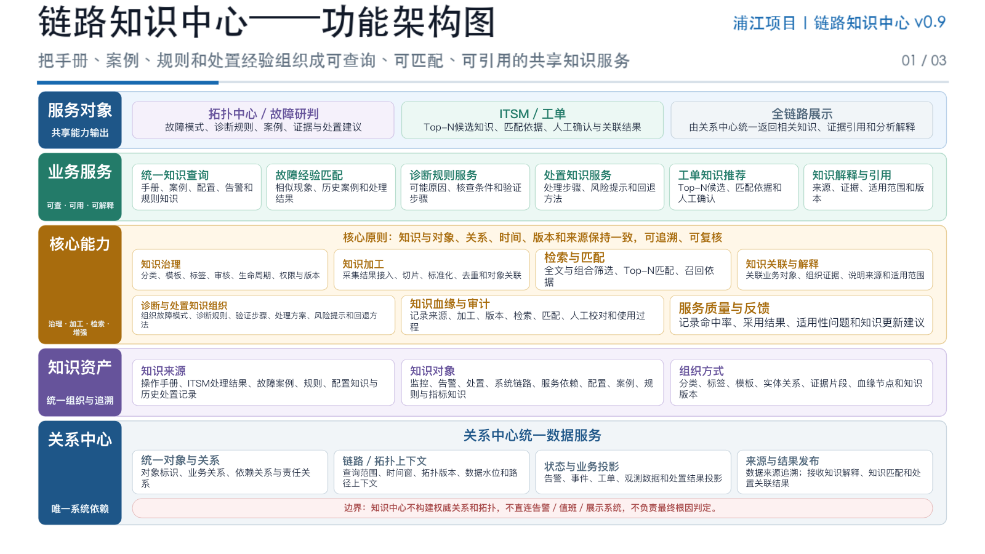The height and width of the screenshot is (554, 985).
Task: Select the 知识资产 layer label block
Action: (x=80, y=382)
